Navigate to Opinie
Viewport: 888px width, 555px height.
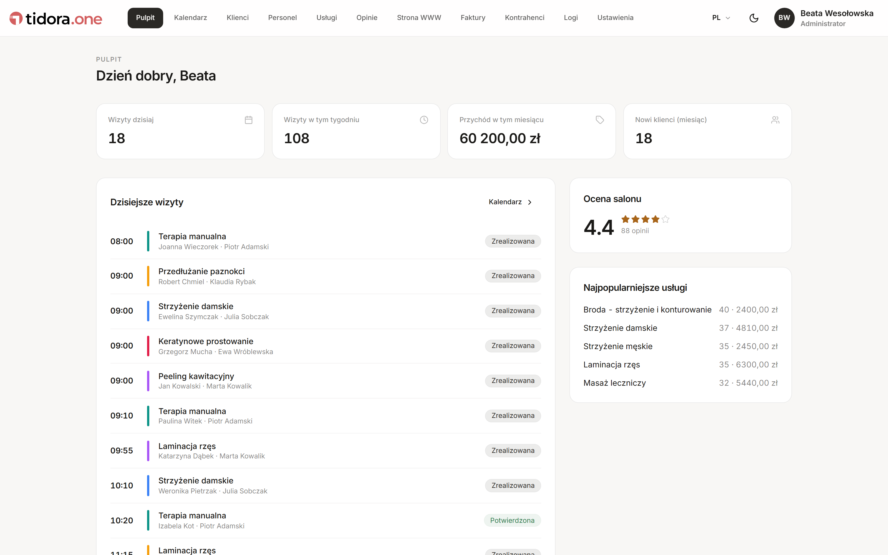pos(367,18)
